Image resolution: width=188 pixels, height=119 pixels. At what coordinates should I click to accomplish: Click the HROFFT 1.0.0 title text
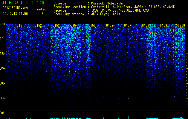23,2
